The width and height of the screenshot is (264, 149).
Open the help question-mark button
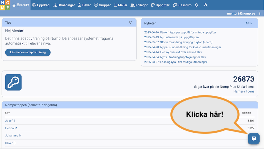click(x=254, y=138)
